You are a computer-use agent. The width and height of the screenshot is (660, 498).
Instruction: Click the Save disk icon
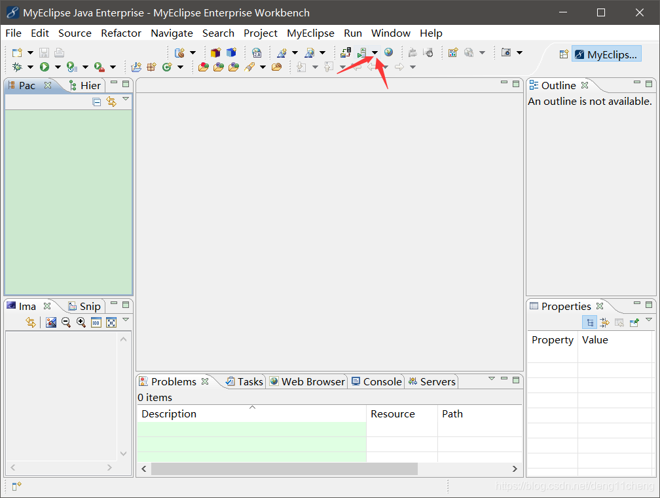pos(45,52)
